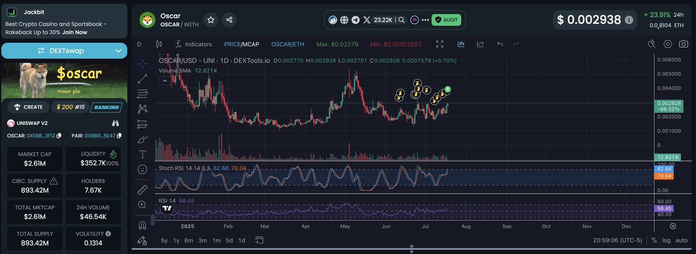Select the forecasting and measurement tool
Viewport: 696px width, 254px height.
(142, 124)
